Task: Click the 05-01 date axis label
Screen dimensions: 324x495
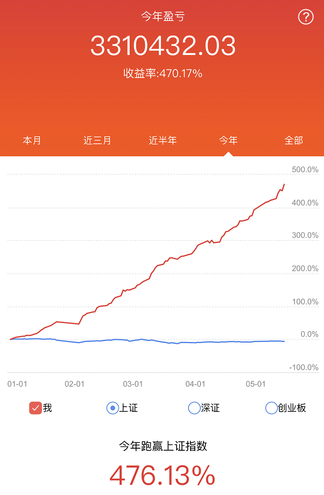Action: coord(256,384)
